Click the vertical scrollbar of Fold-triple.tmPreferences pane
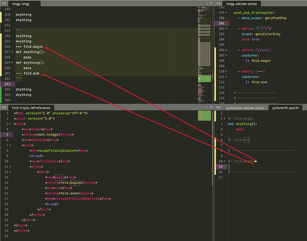Viewport: 307px width, 241px height. [x=213, y=148]
